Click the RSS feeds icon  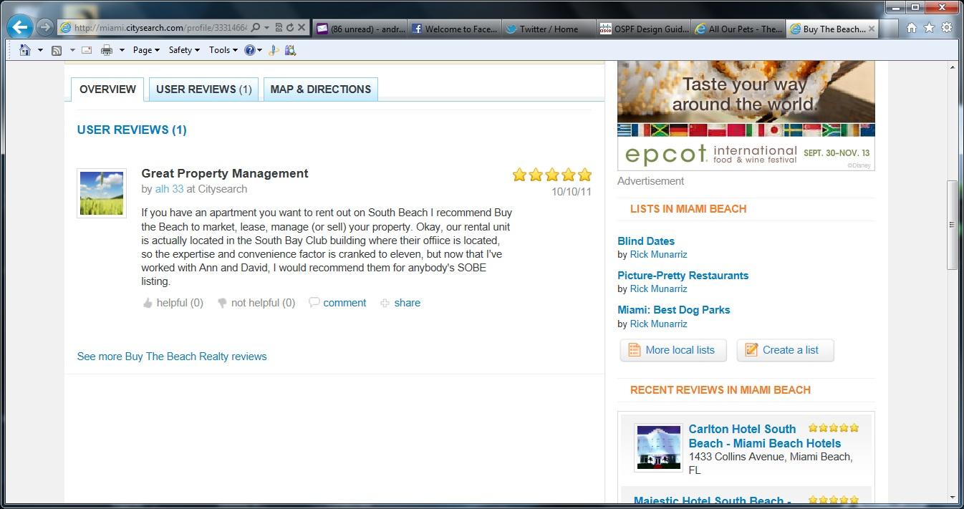pyautogui.click(x=57, y=50)
